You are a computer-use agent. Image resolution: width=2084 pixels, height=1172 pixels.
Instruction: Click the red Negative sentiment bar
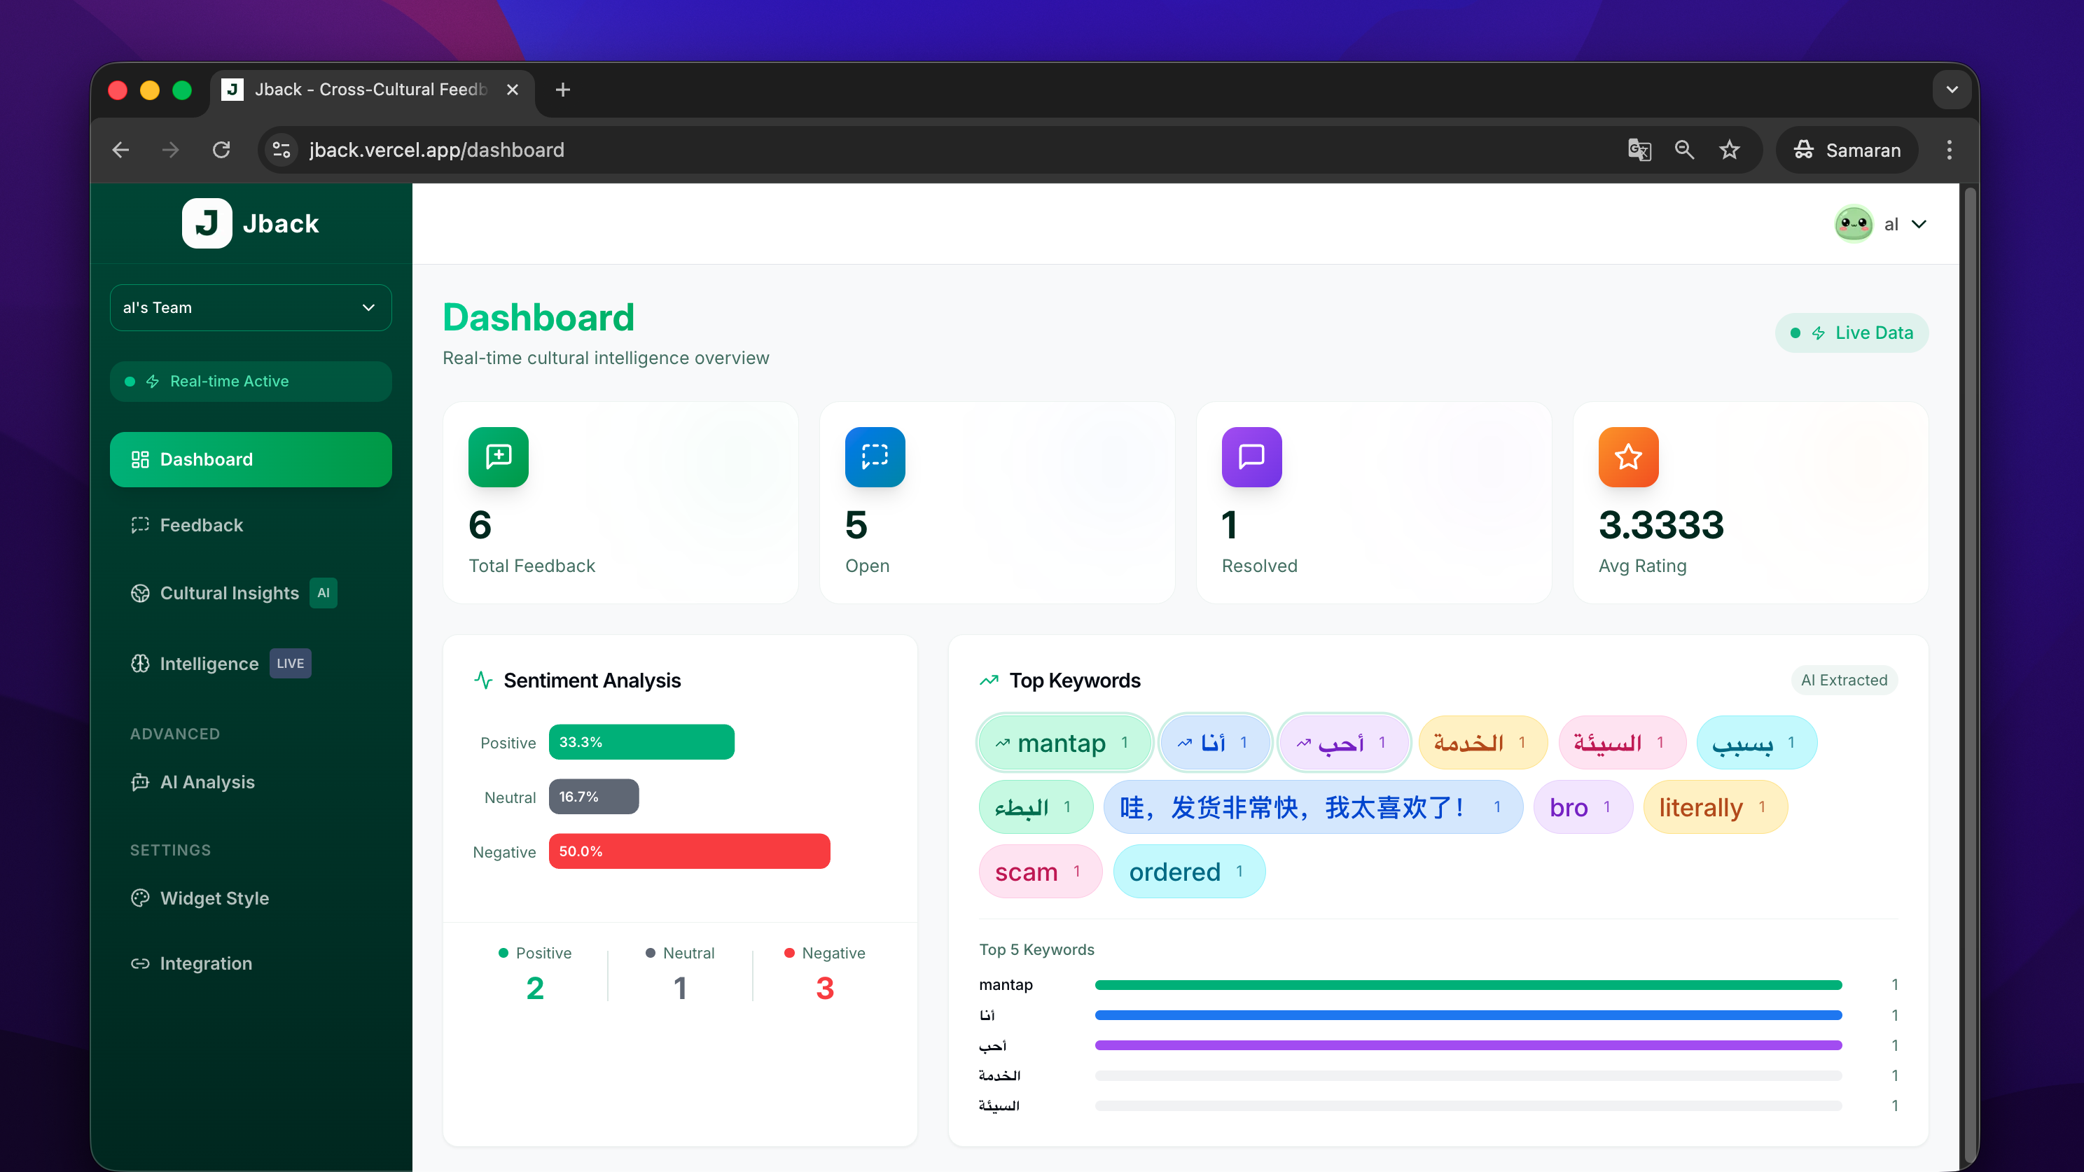[688, 852]
